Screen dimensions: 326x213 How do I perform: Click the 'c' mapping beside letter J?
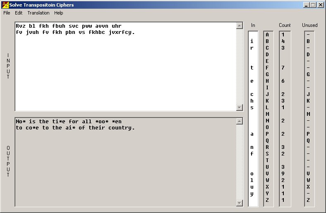coord(252,94)
